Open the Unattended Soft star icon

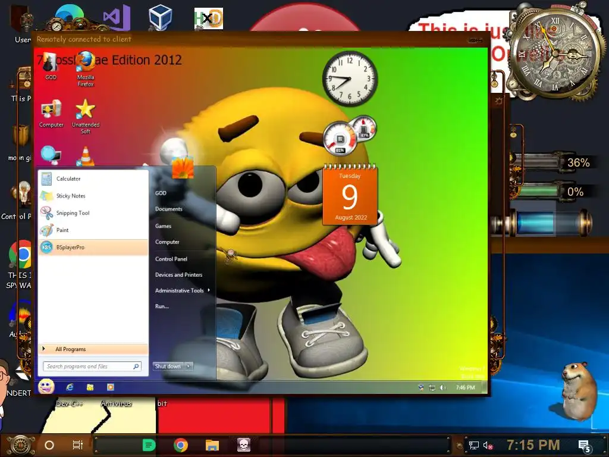pyautogui.click(x=86, y=116)
